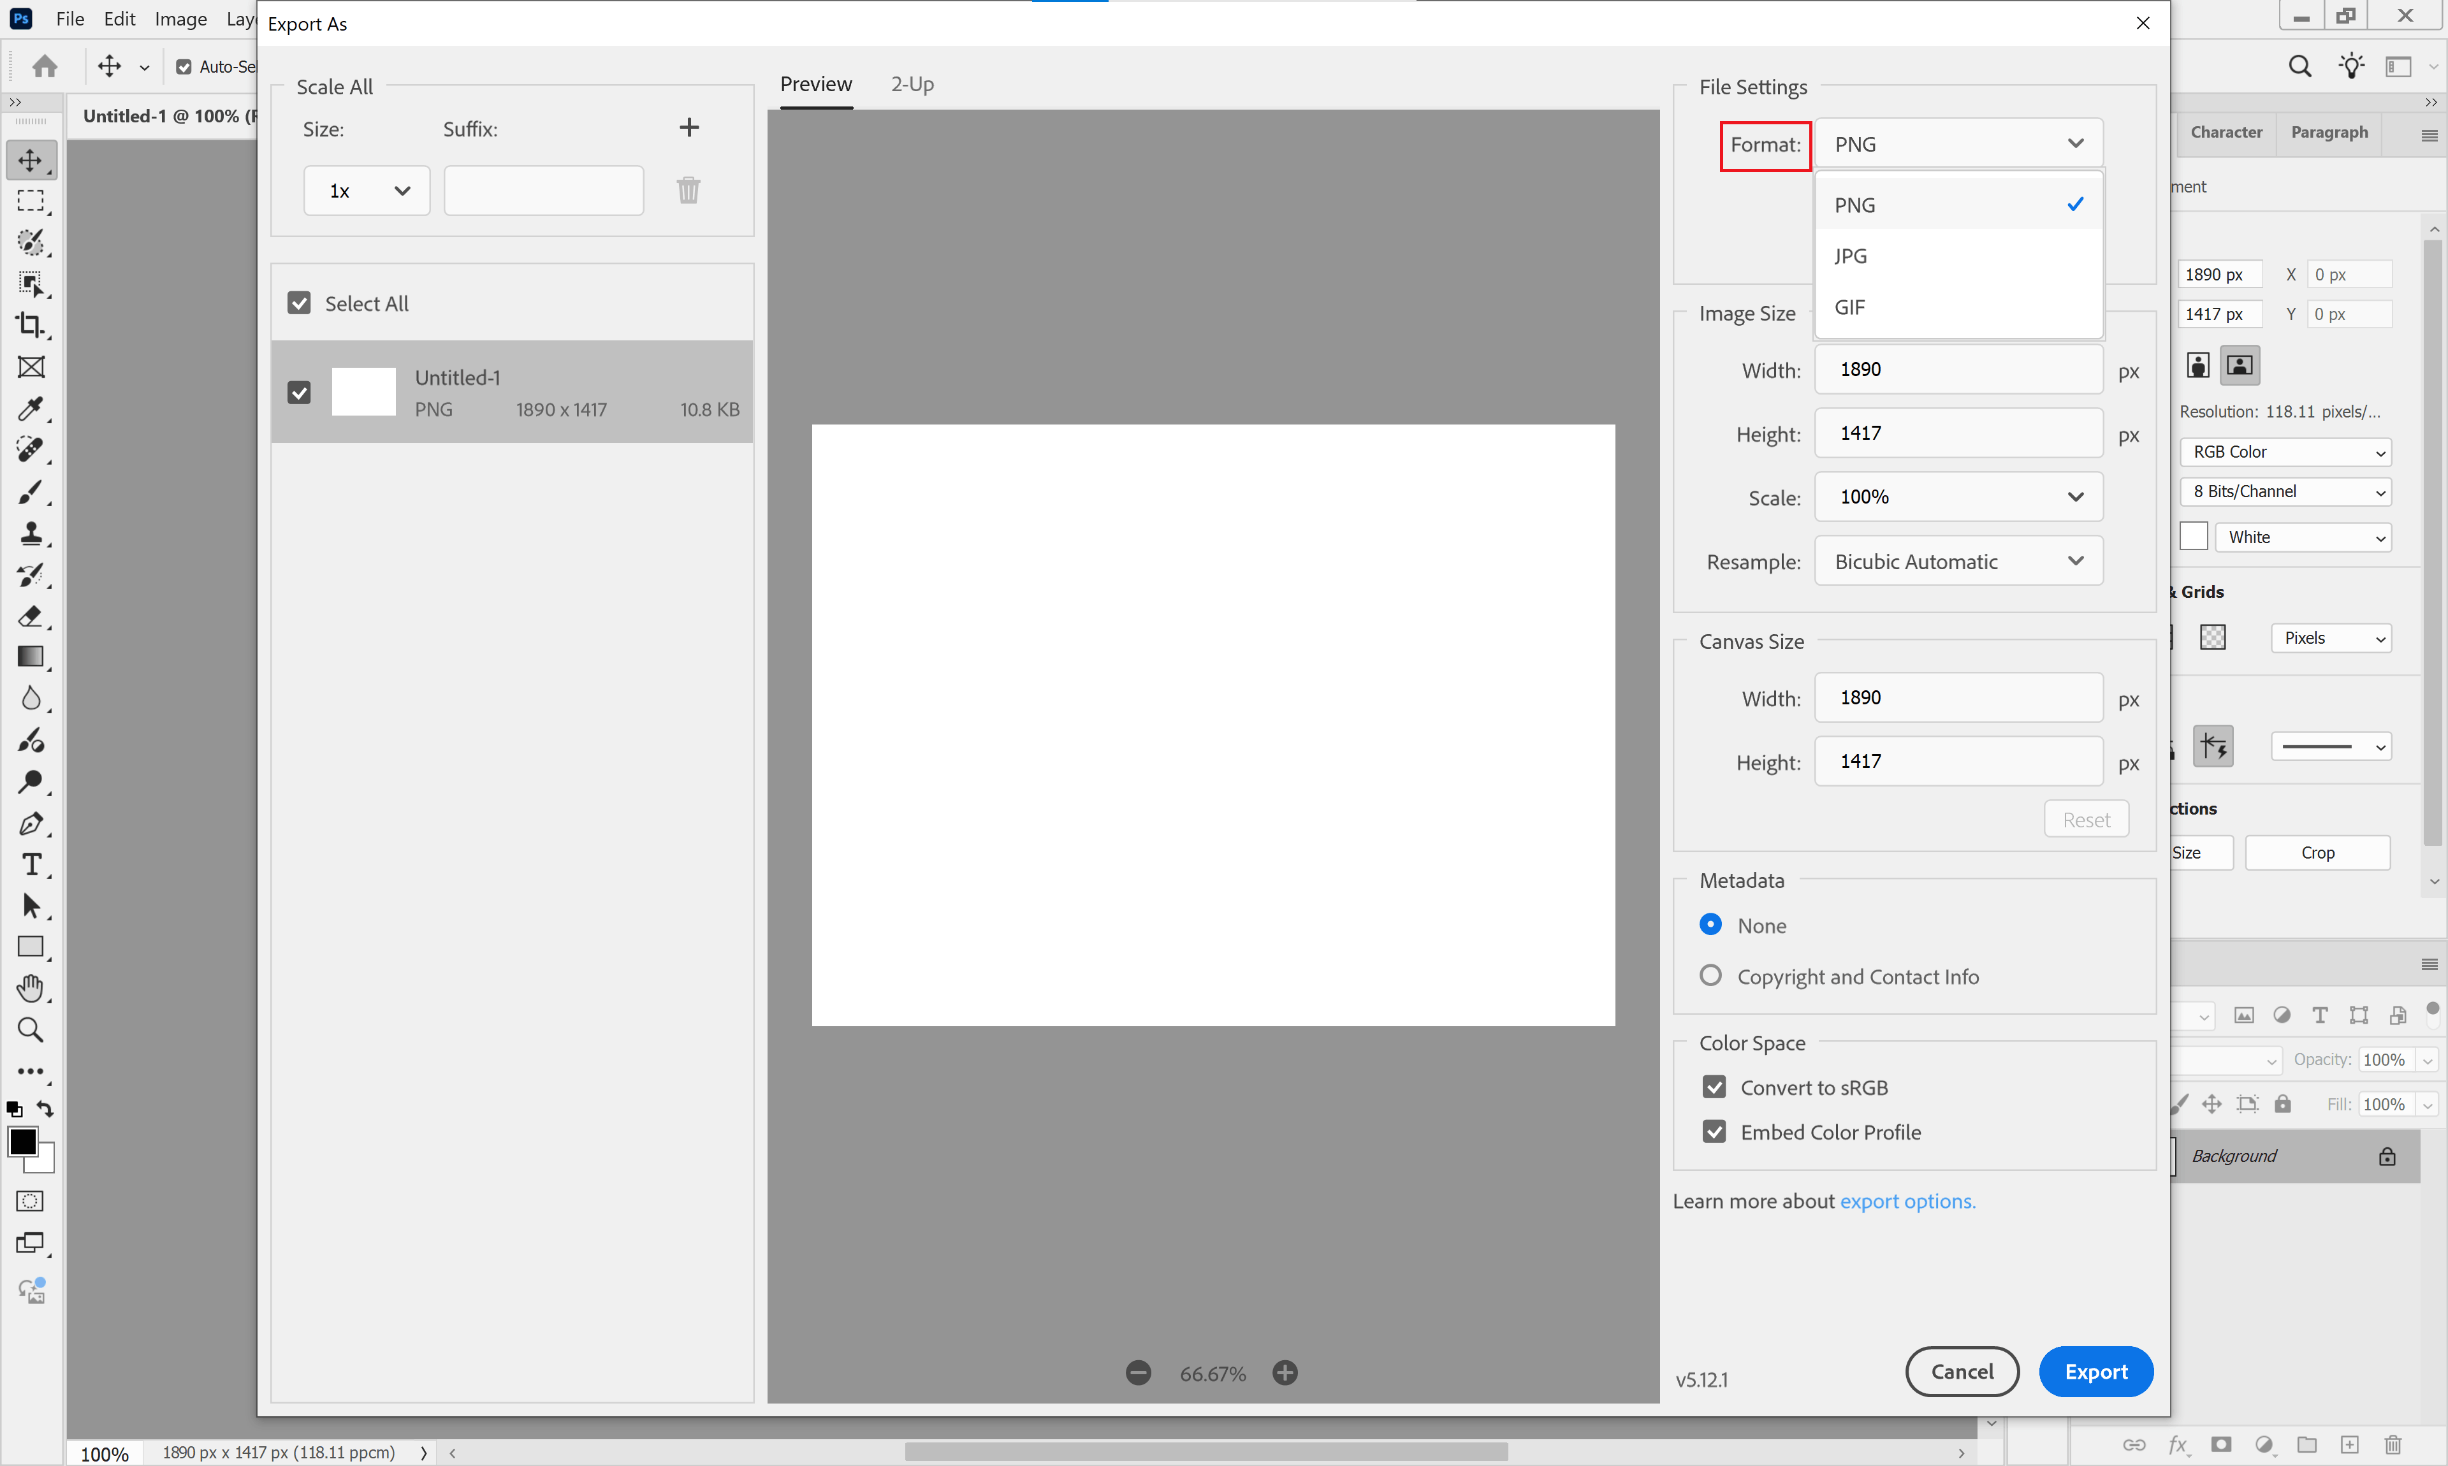Screen dimensions: 2448x1466
Task: Click the Export button
Action: coord(2095,1371)
